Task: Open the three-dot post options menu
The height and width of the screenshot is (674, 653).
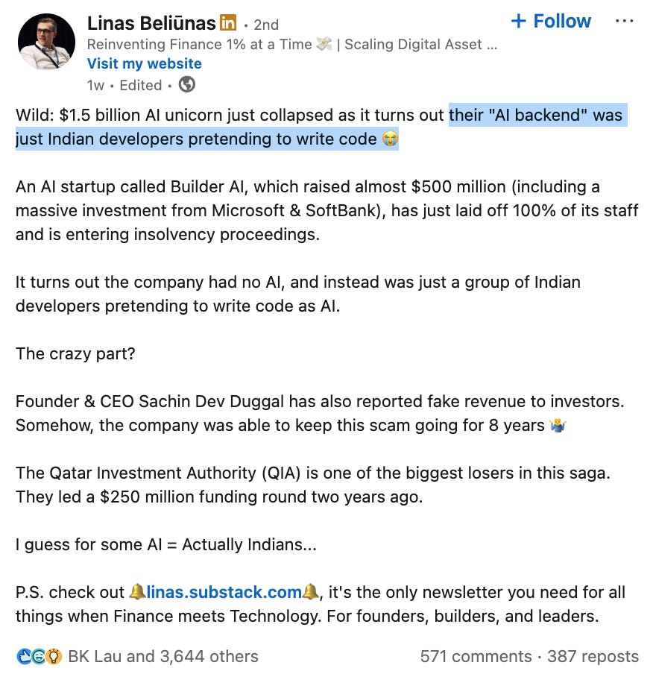Action: click(624, 21)
